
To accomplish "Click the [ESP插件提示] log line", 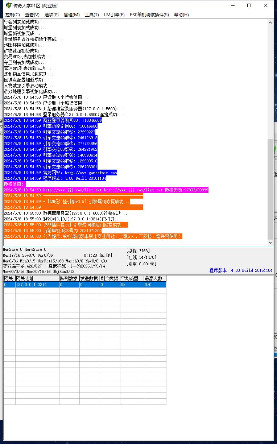I will 66,225.
